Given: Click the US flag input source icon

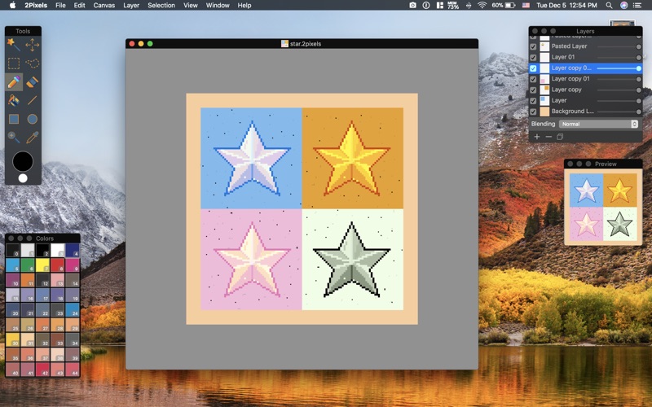Looking at the screenshot, I should (526, 6).
